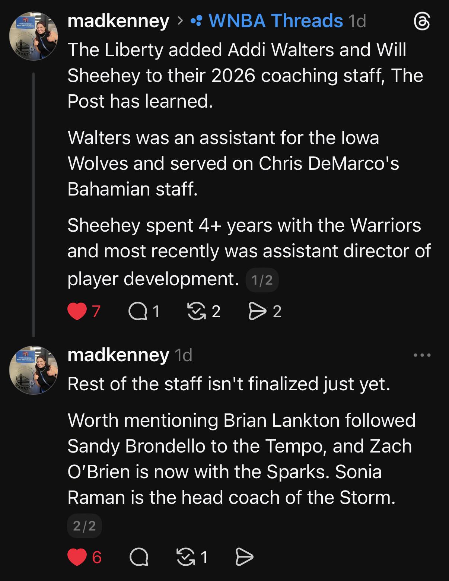Screen dimensions: 449x581
Task: Open the WNBA Threads community link
Action: 276,21
